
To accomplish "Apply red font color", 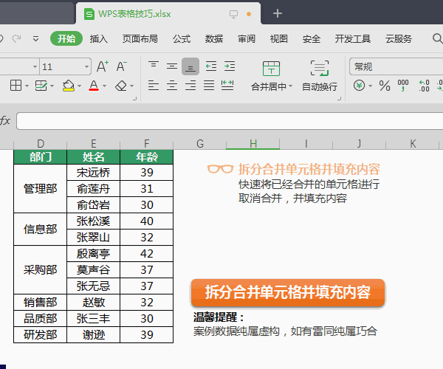I will 94,86.
